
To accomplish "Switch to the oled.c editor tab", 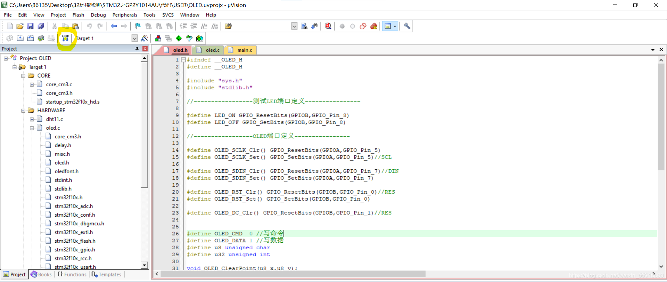I will click(208, 50).
